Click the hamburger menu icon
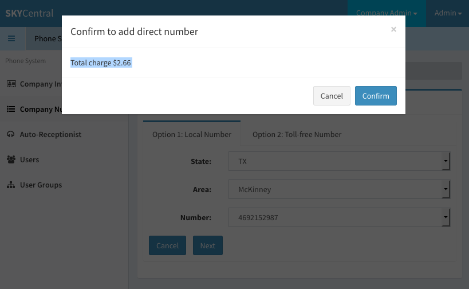This screenshot has width=469, height=289. (11, 38)
